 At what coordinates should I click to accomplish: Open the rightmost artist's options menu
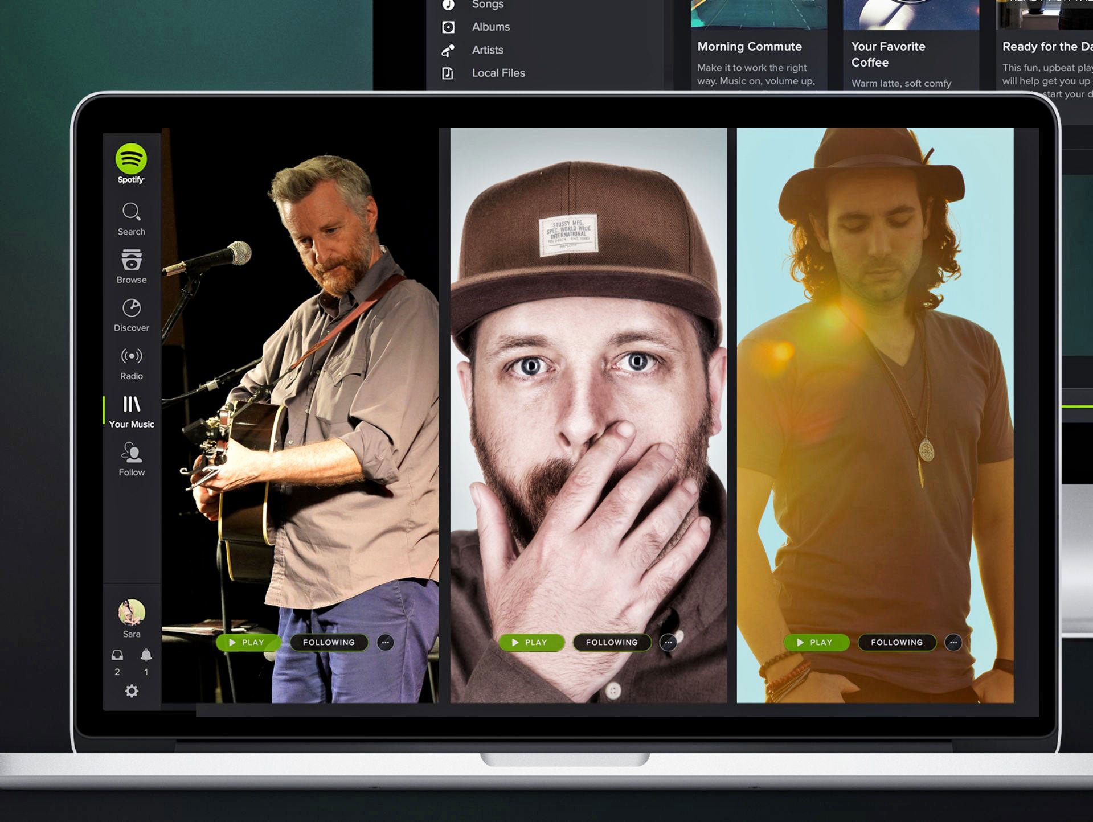[953, 642]
